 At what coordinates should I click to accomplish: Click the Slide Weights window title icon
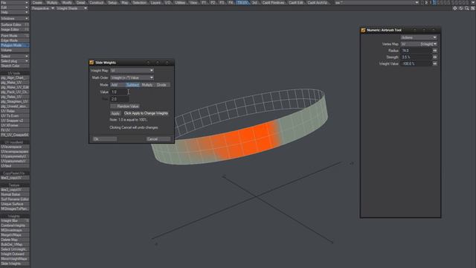(x=91, y=63)
